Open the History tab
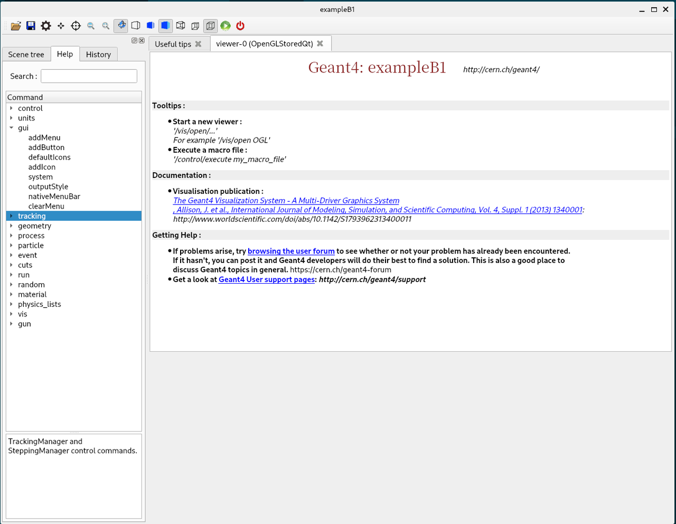Screen dimensions: 676x524 click(98, 54)
